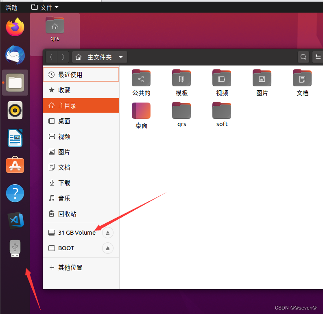Open the 视频 folder in main pane
The width and height of the screenshot is (323, 314).
[222, 83]
